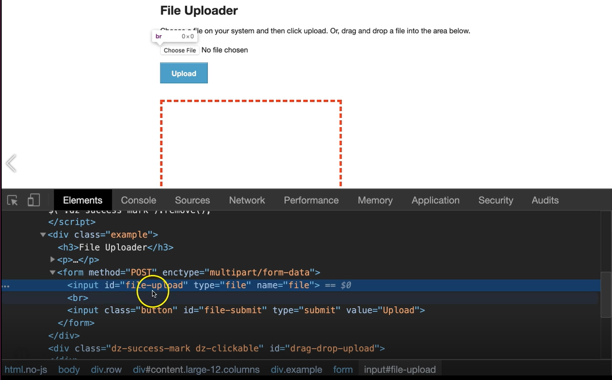Click the File Uploader page heading

coord(199,11)
